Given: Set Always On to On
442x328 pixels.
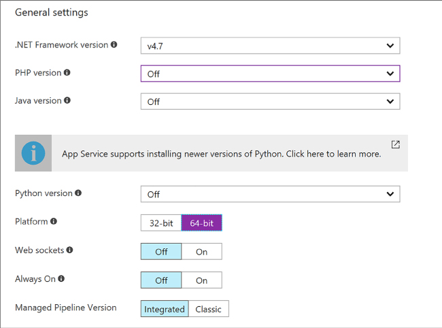Looking at the screenshot, I should pos(201,280).
